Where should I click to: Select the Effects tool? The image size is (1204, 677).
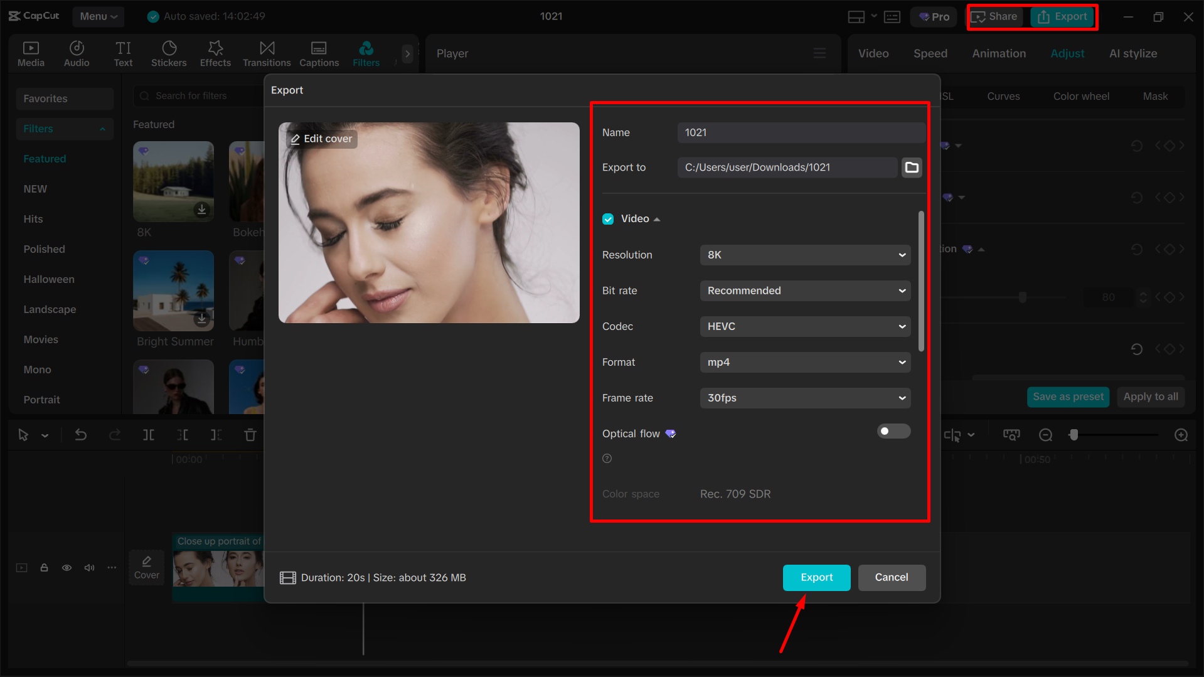click(215, 53)
